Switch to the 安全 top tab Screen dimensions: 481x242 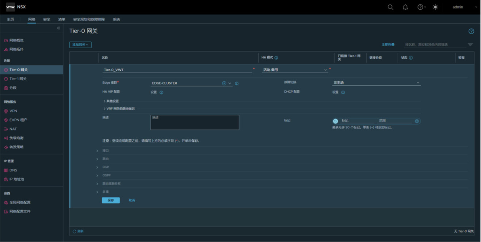[47, 19]
